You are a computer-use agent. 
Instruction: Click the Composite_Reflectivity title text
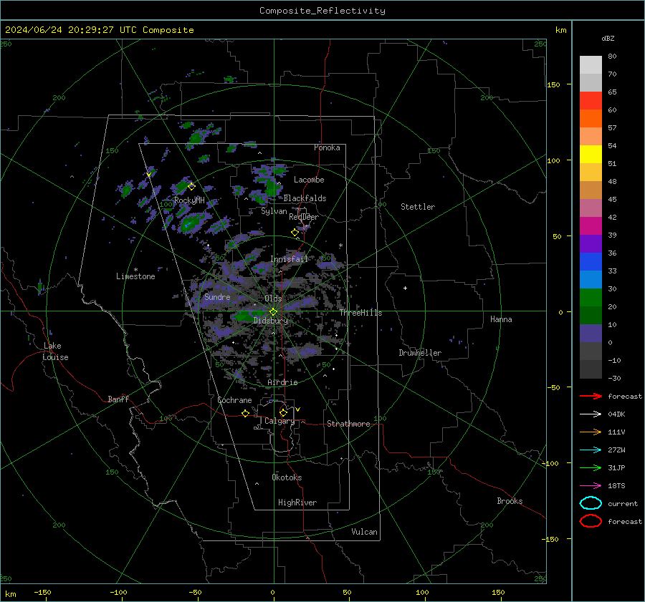pyautogui.click(x=322, y=11)
